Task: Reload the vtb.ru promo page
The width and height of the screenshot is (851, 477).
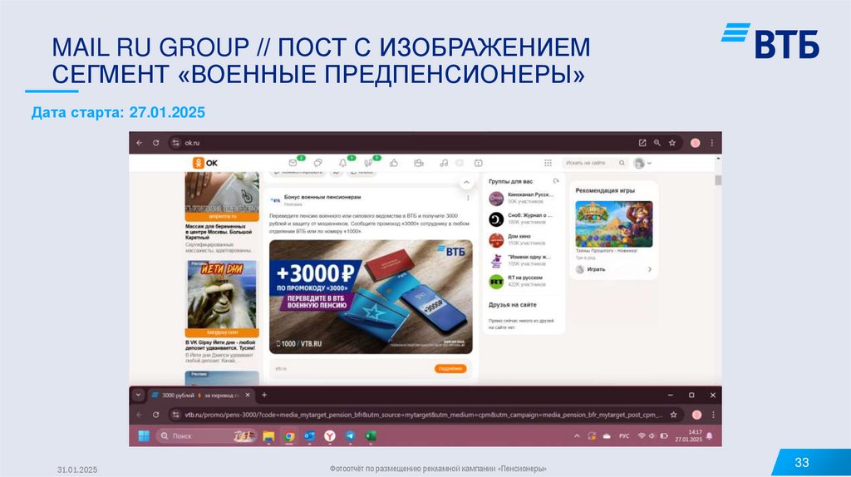Action: click(x=155, y=415)
